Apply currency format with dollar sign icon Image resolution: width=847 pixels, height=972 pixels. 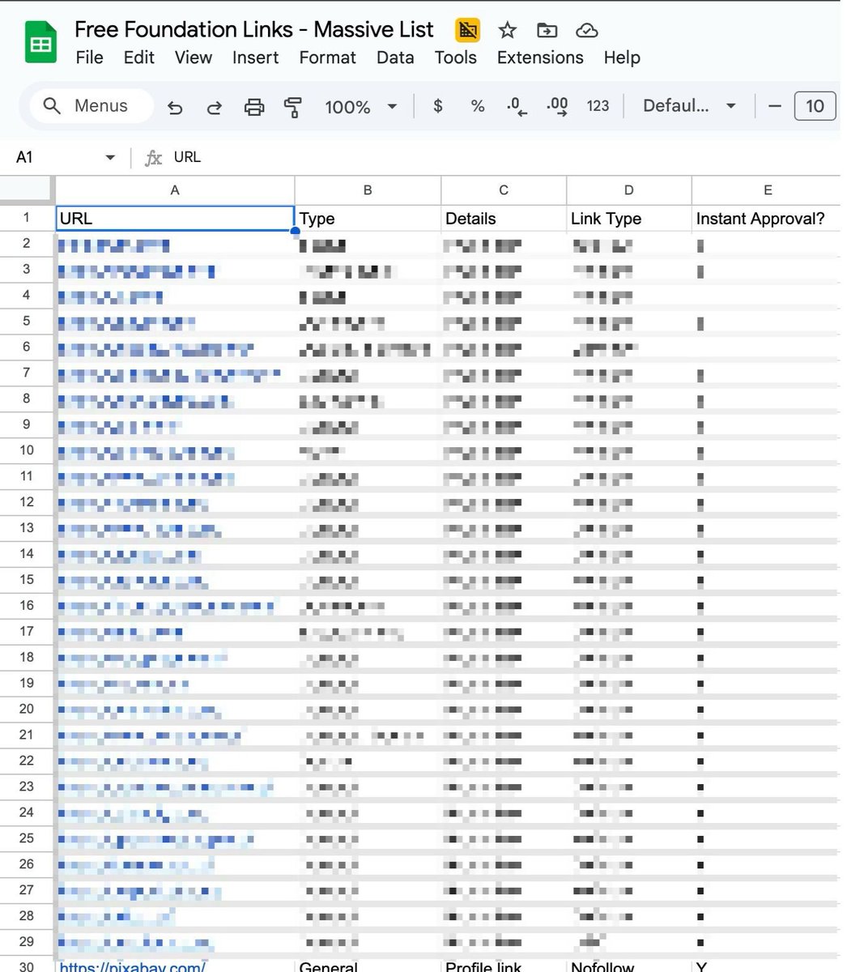coord(437,106)
